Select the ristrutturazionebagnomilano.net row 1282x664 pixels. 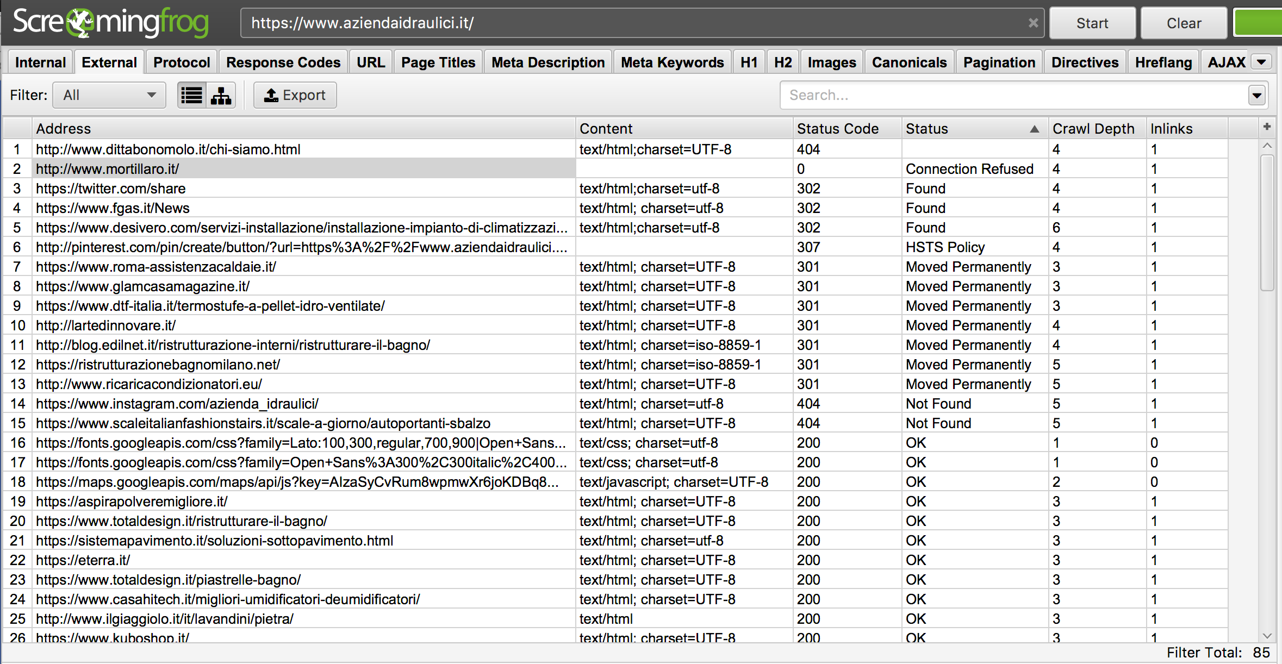(615, 364)
